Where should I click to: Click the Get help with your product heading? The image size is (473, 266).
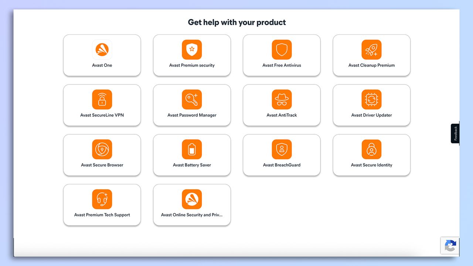pyautogui.click(x=237, y=23)
